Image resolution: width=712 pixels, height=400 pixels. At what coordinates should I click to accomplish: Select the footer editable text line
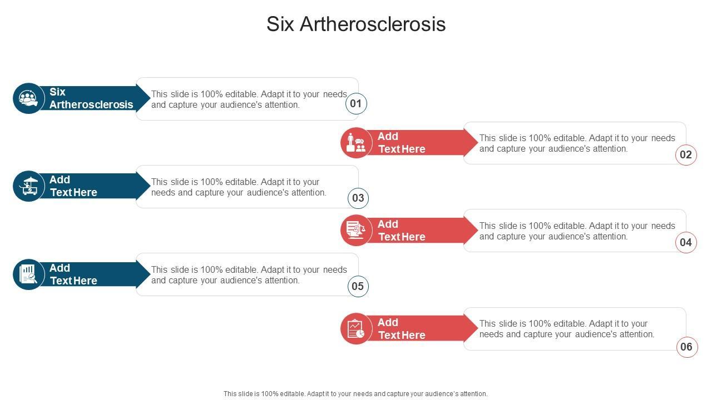tap(355, 394)
